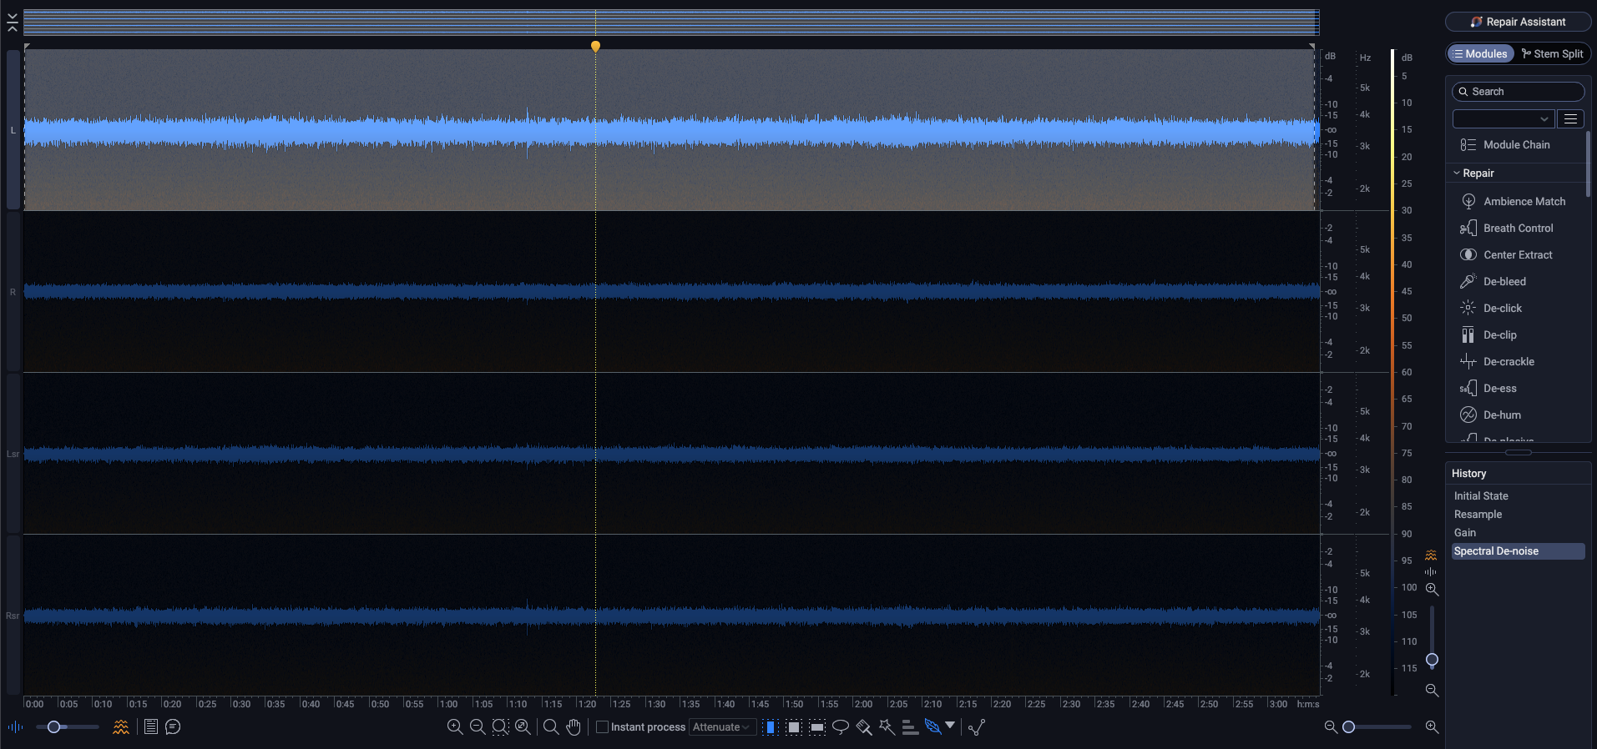1597x749 pixels.
Task: Switch scale to spectrogram beside vertical zoom
Action: pyautogui.click(x=1431, y=555)
